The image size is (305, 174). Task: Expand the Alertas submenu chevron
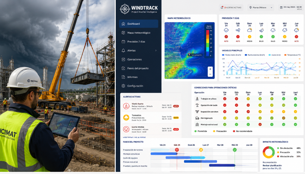[156, 51]
